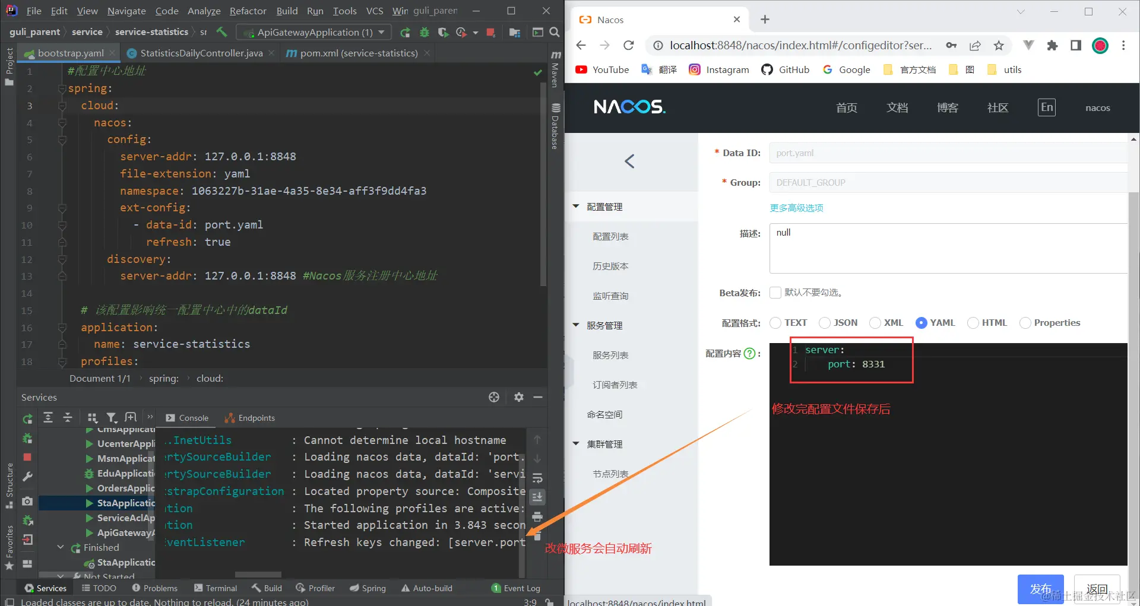Select the JSON format radio button
The image size is (1140, 606).
(x=825, y=323)
